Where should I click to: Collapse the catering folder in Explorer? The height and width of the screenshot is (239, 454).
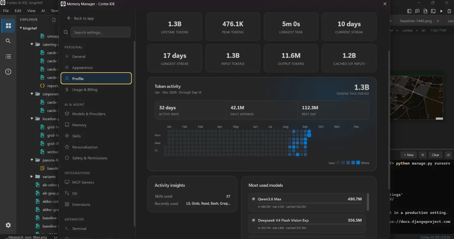coord(32,45)
